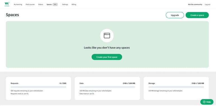The width and height of the screenshot is (216, 106).
Task: Click "100 MB data remaining on your selected plan" text
Action: [96, 91]
